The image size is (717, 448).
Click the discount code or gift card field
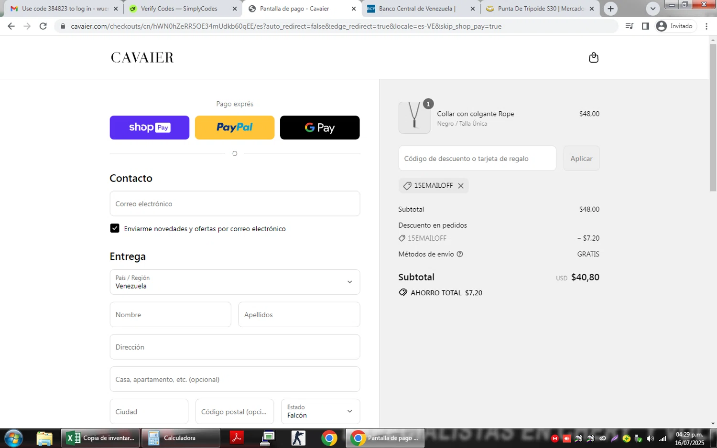478,159
